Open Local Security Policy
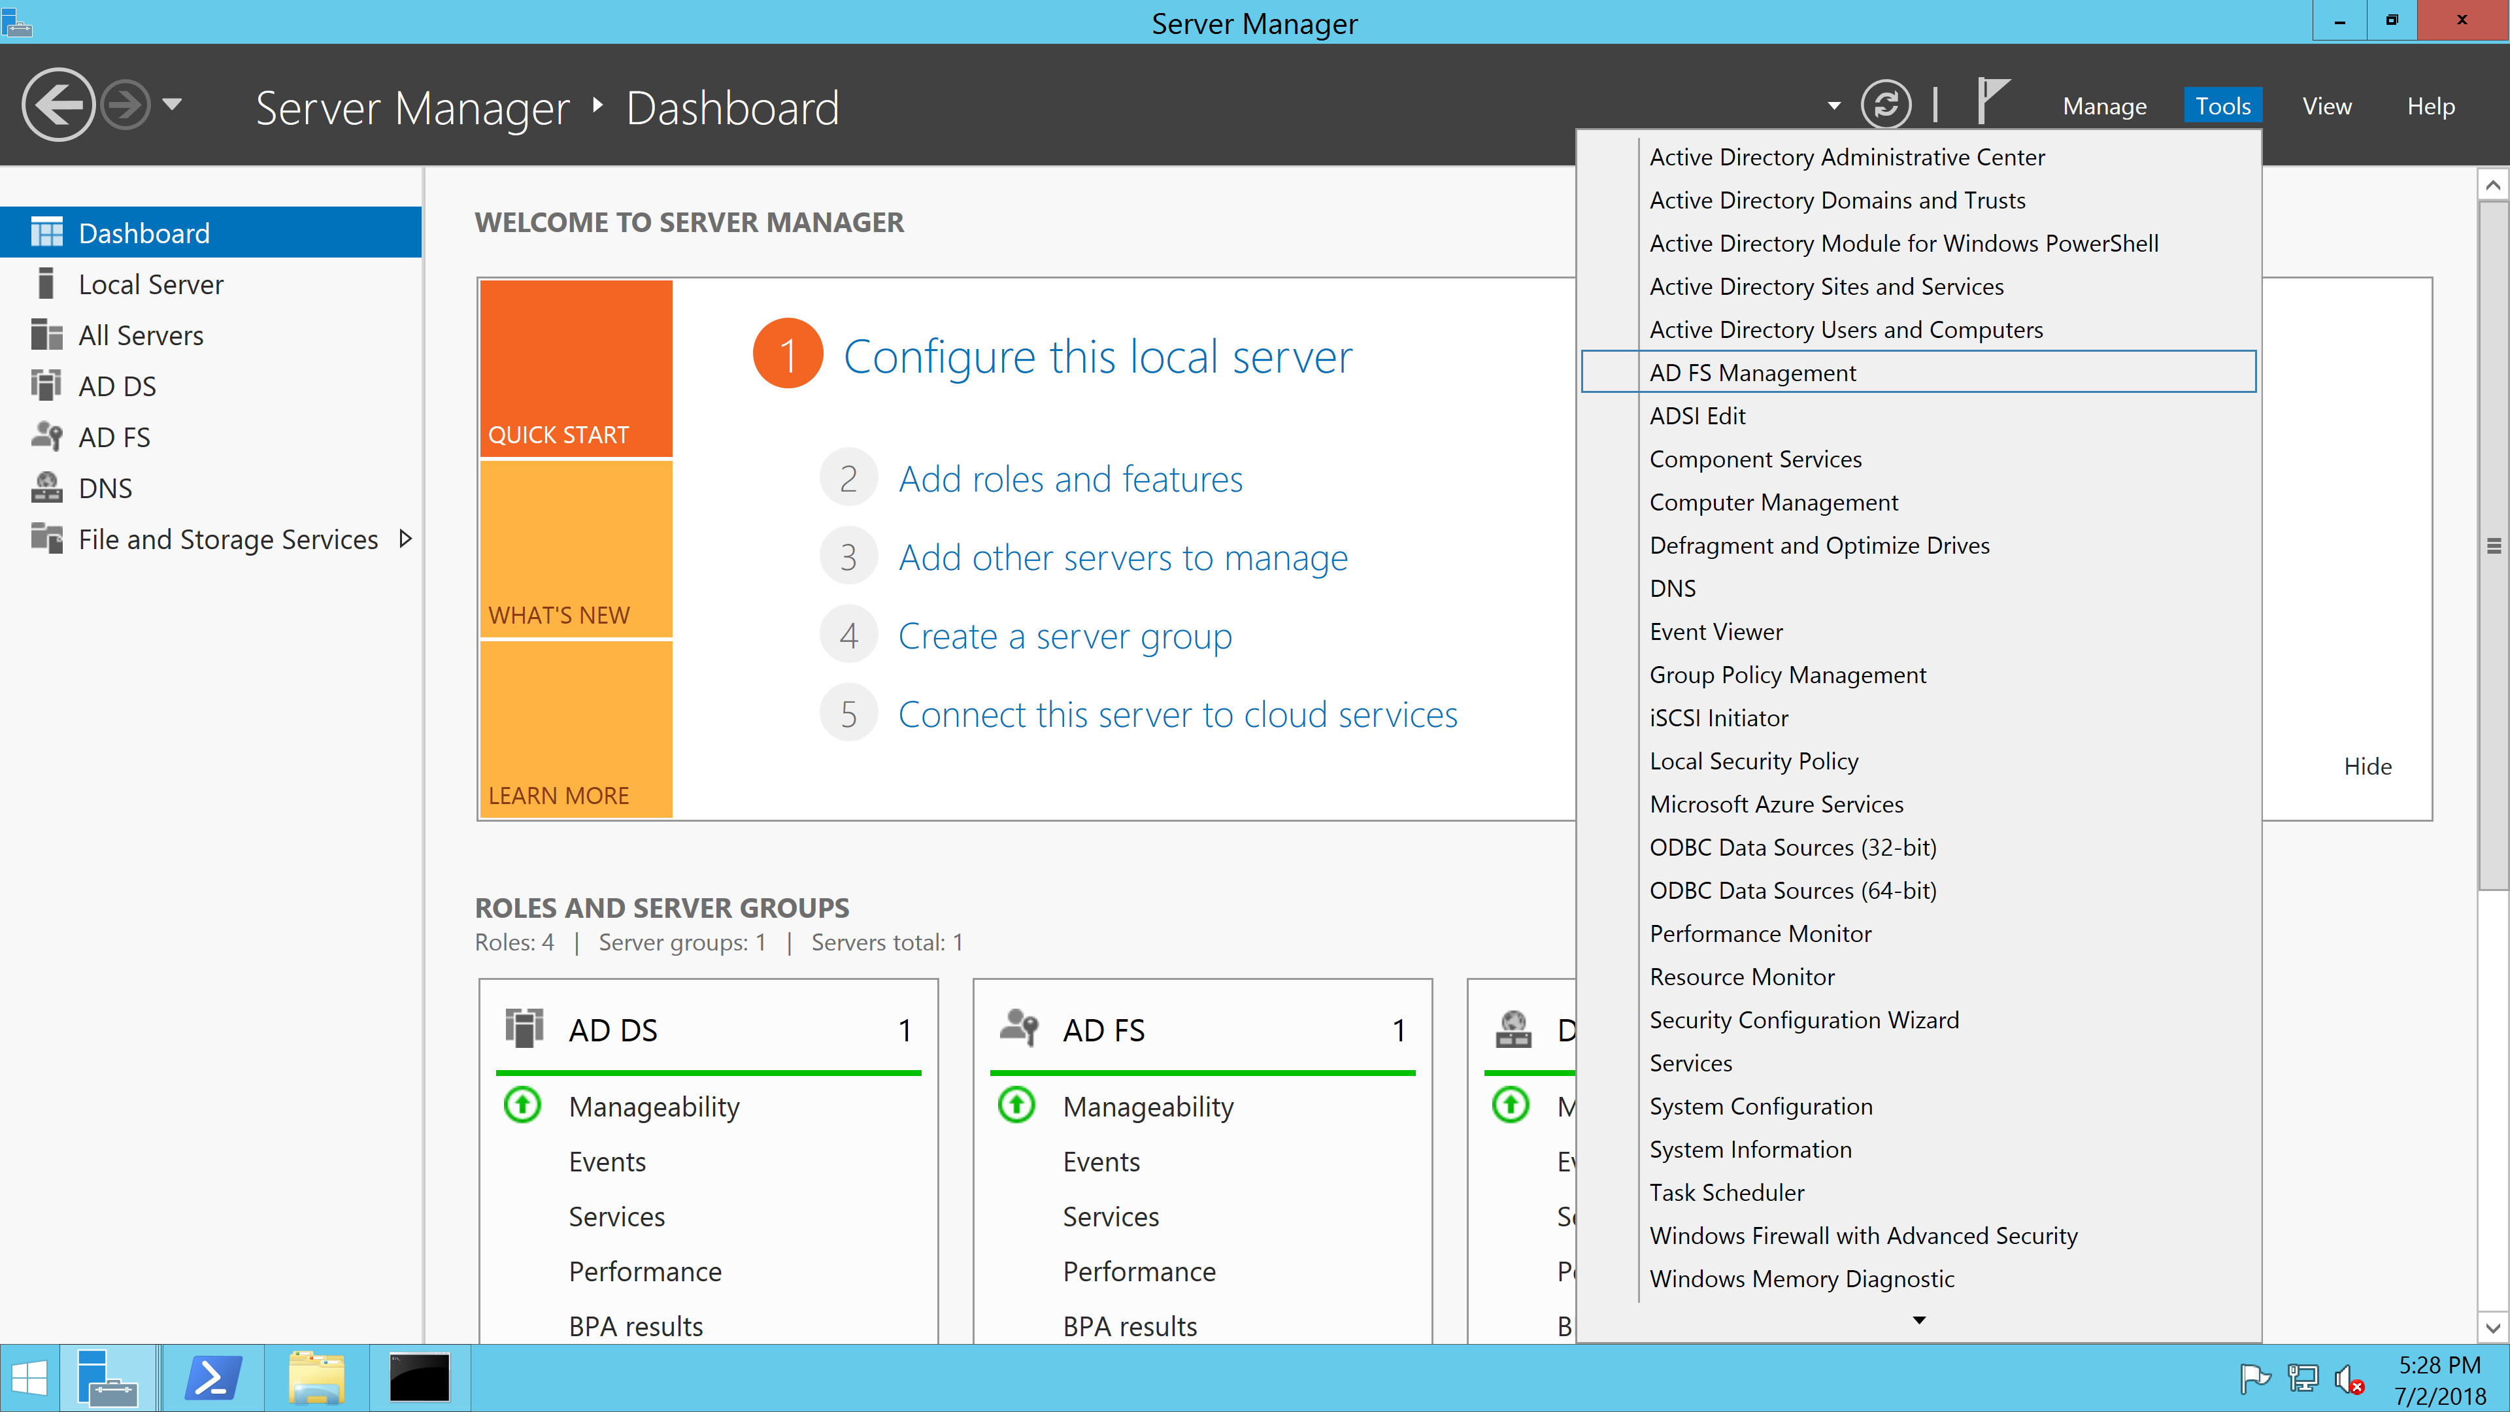Image resolution: width=2510 pixels, height=1412 pixels. click(1918, 761)
